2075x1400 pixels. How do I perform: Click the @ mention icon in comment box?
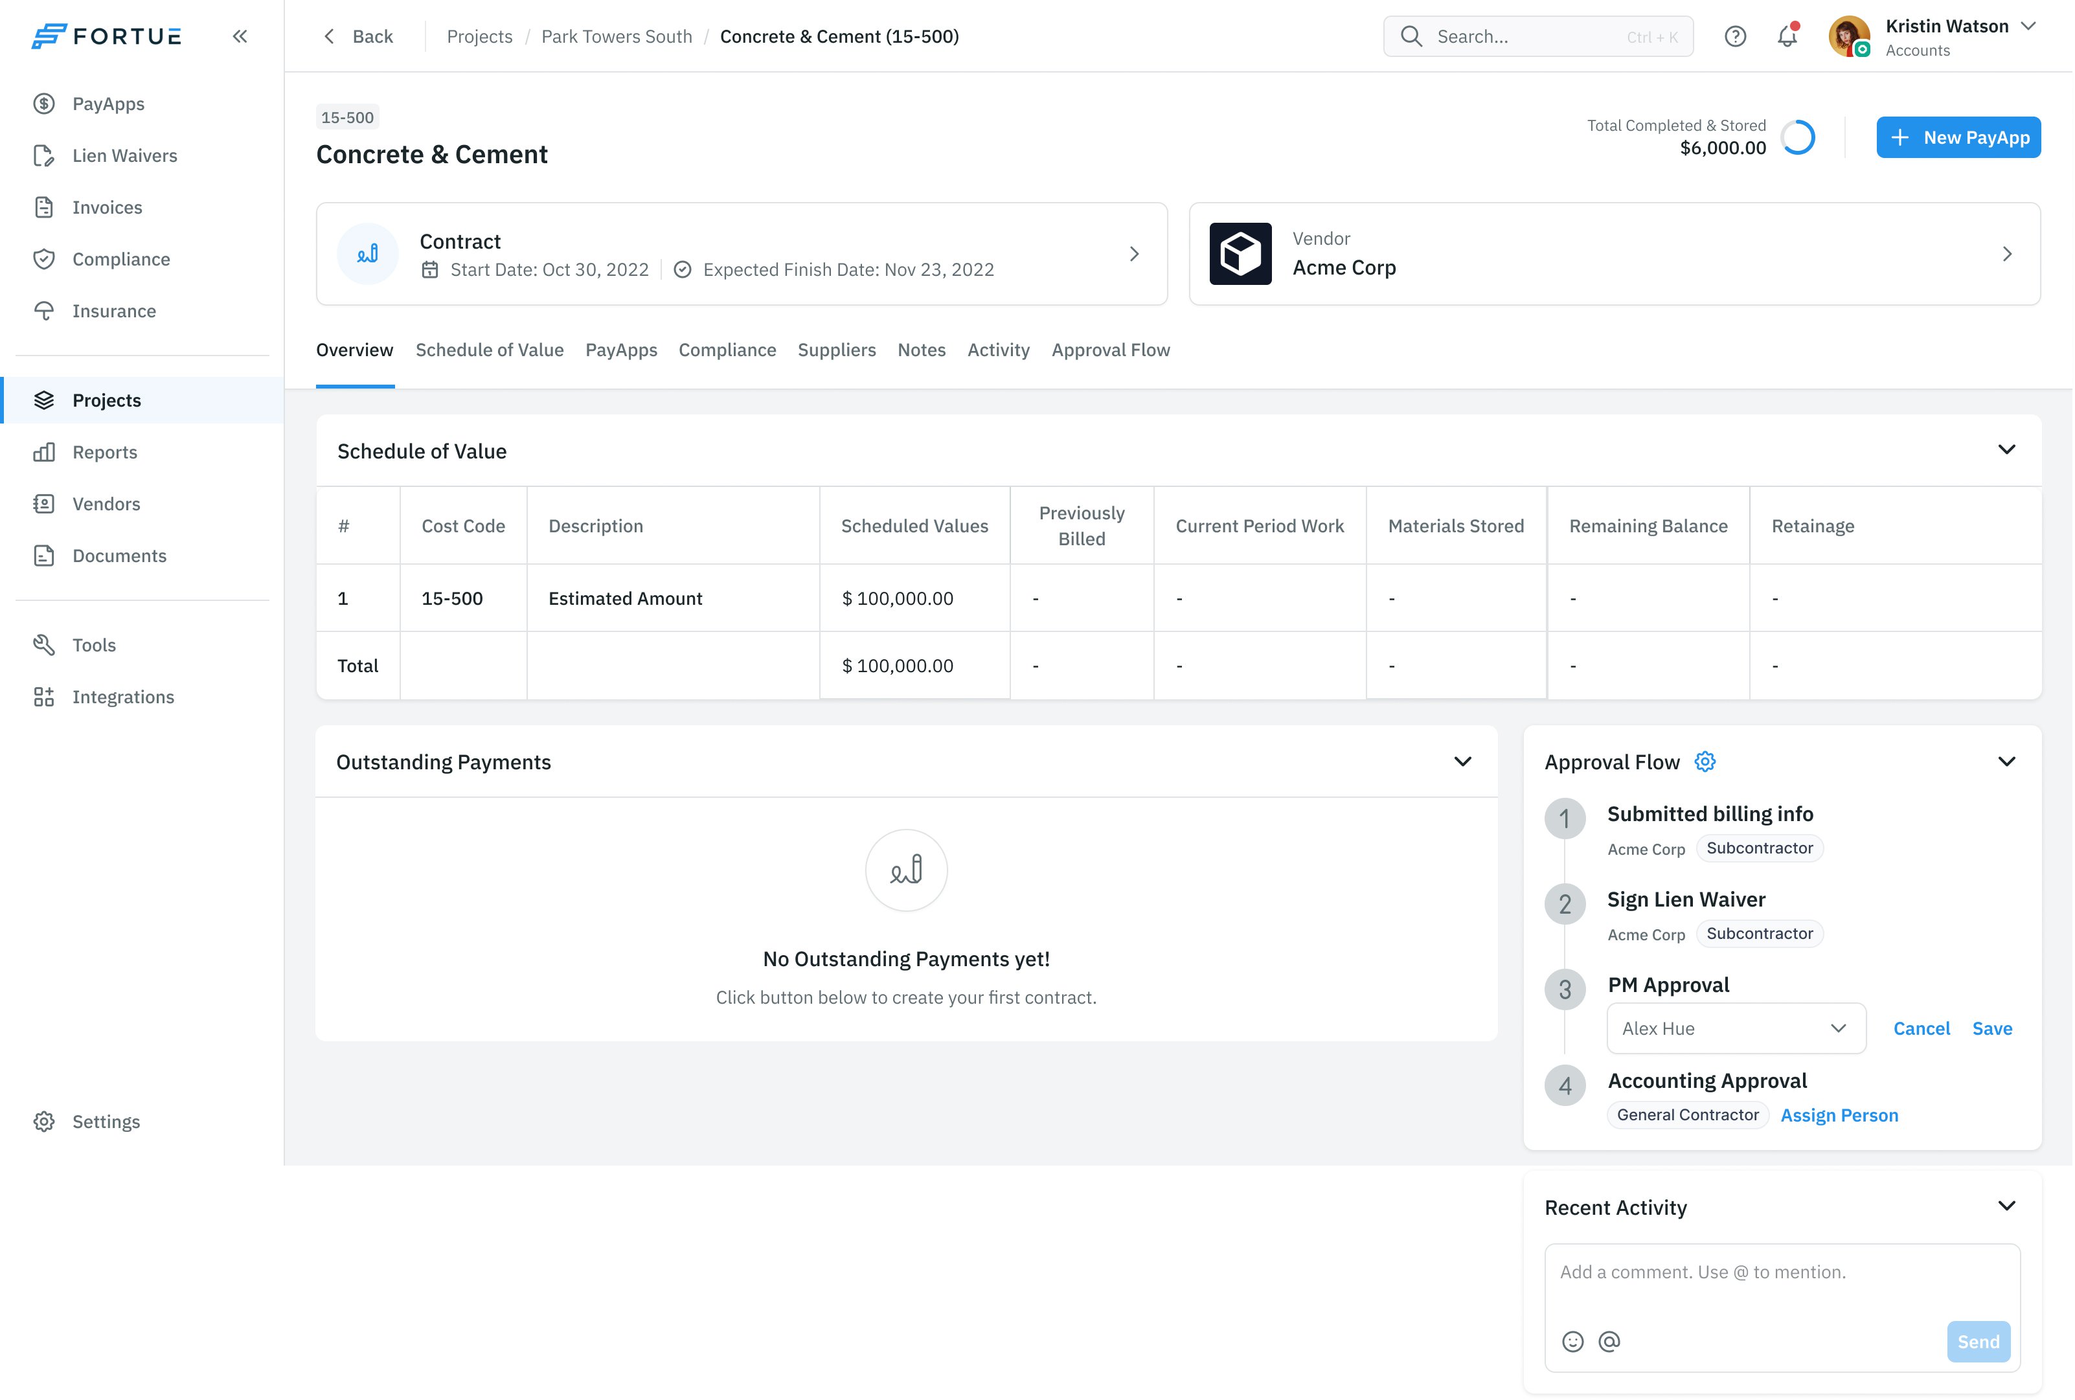coord(1610,1342)
